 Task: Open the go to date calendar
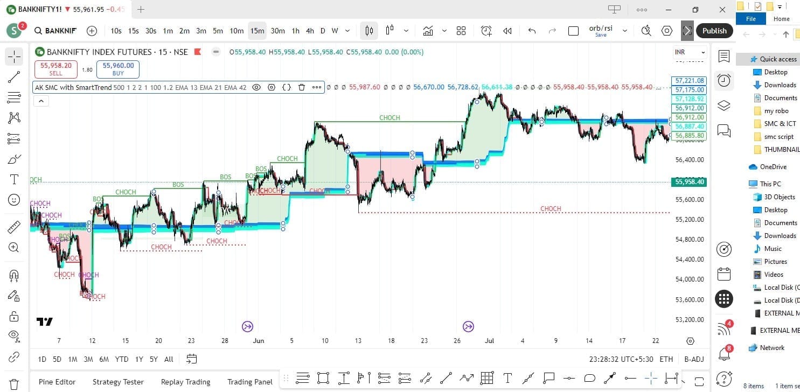(x=191, y=359)
